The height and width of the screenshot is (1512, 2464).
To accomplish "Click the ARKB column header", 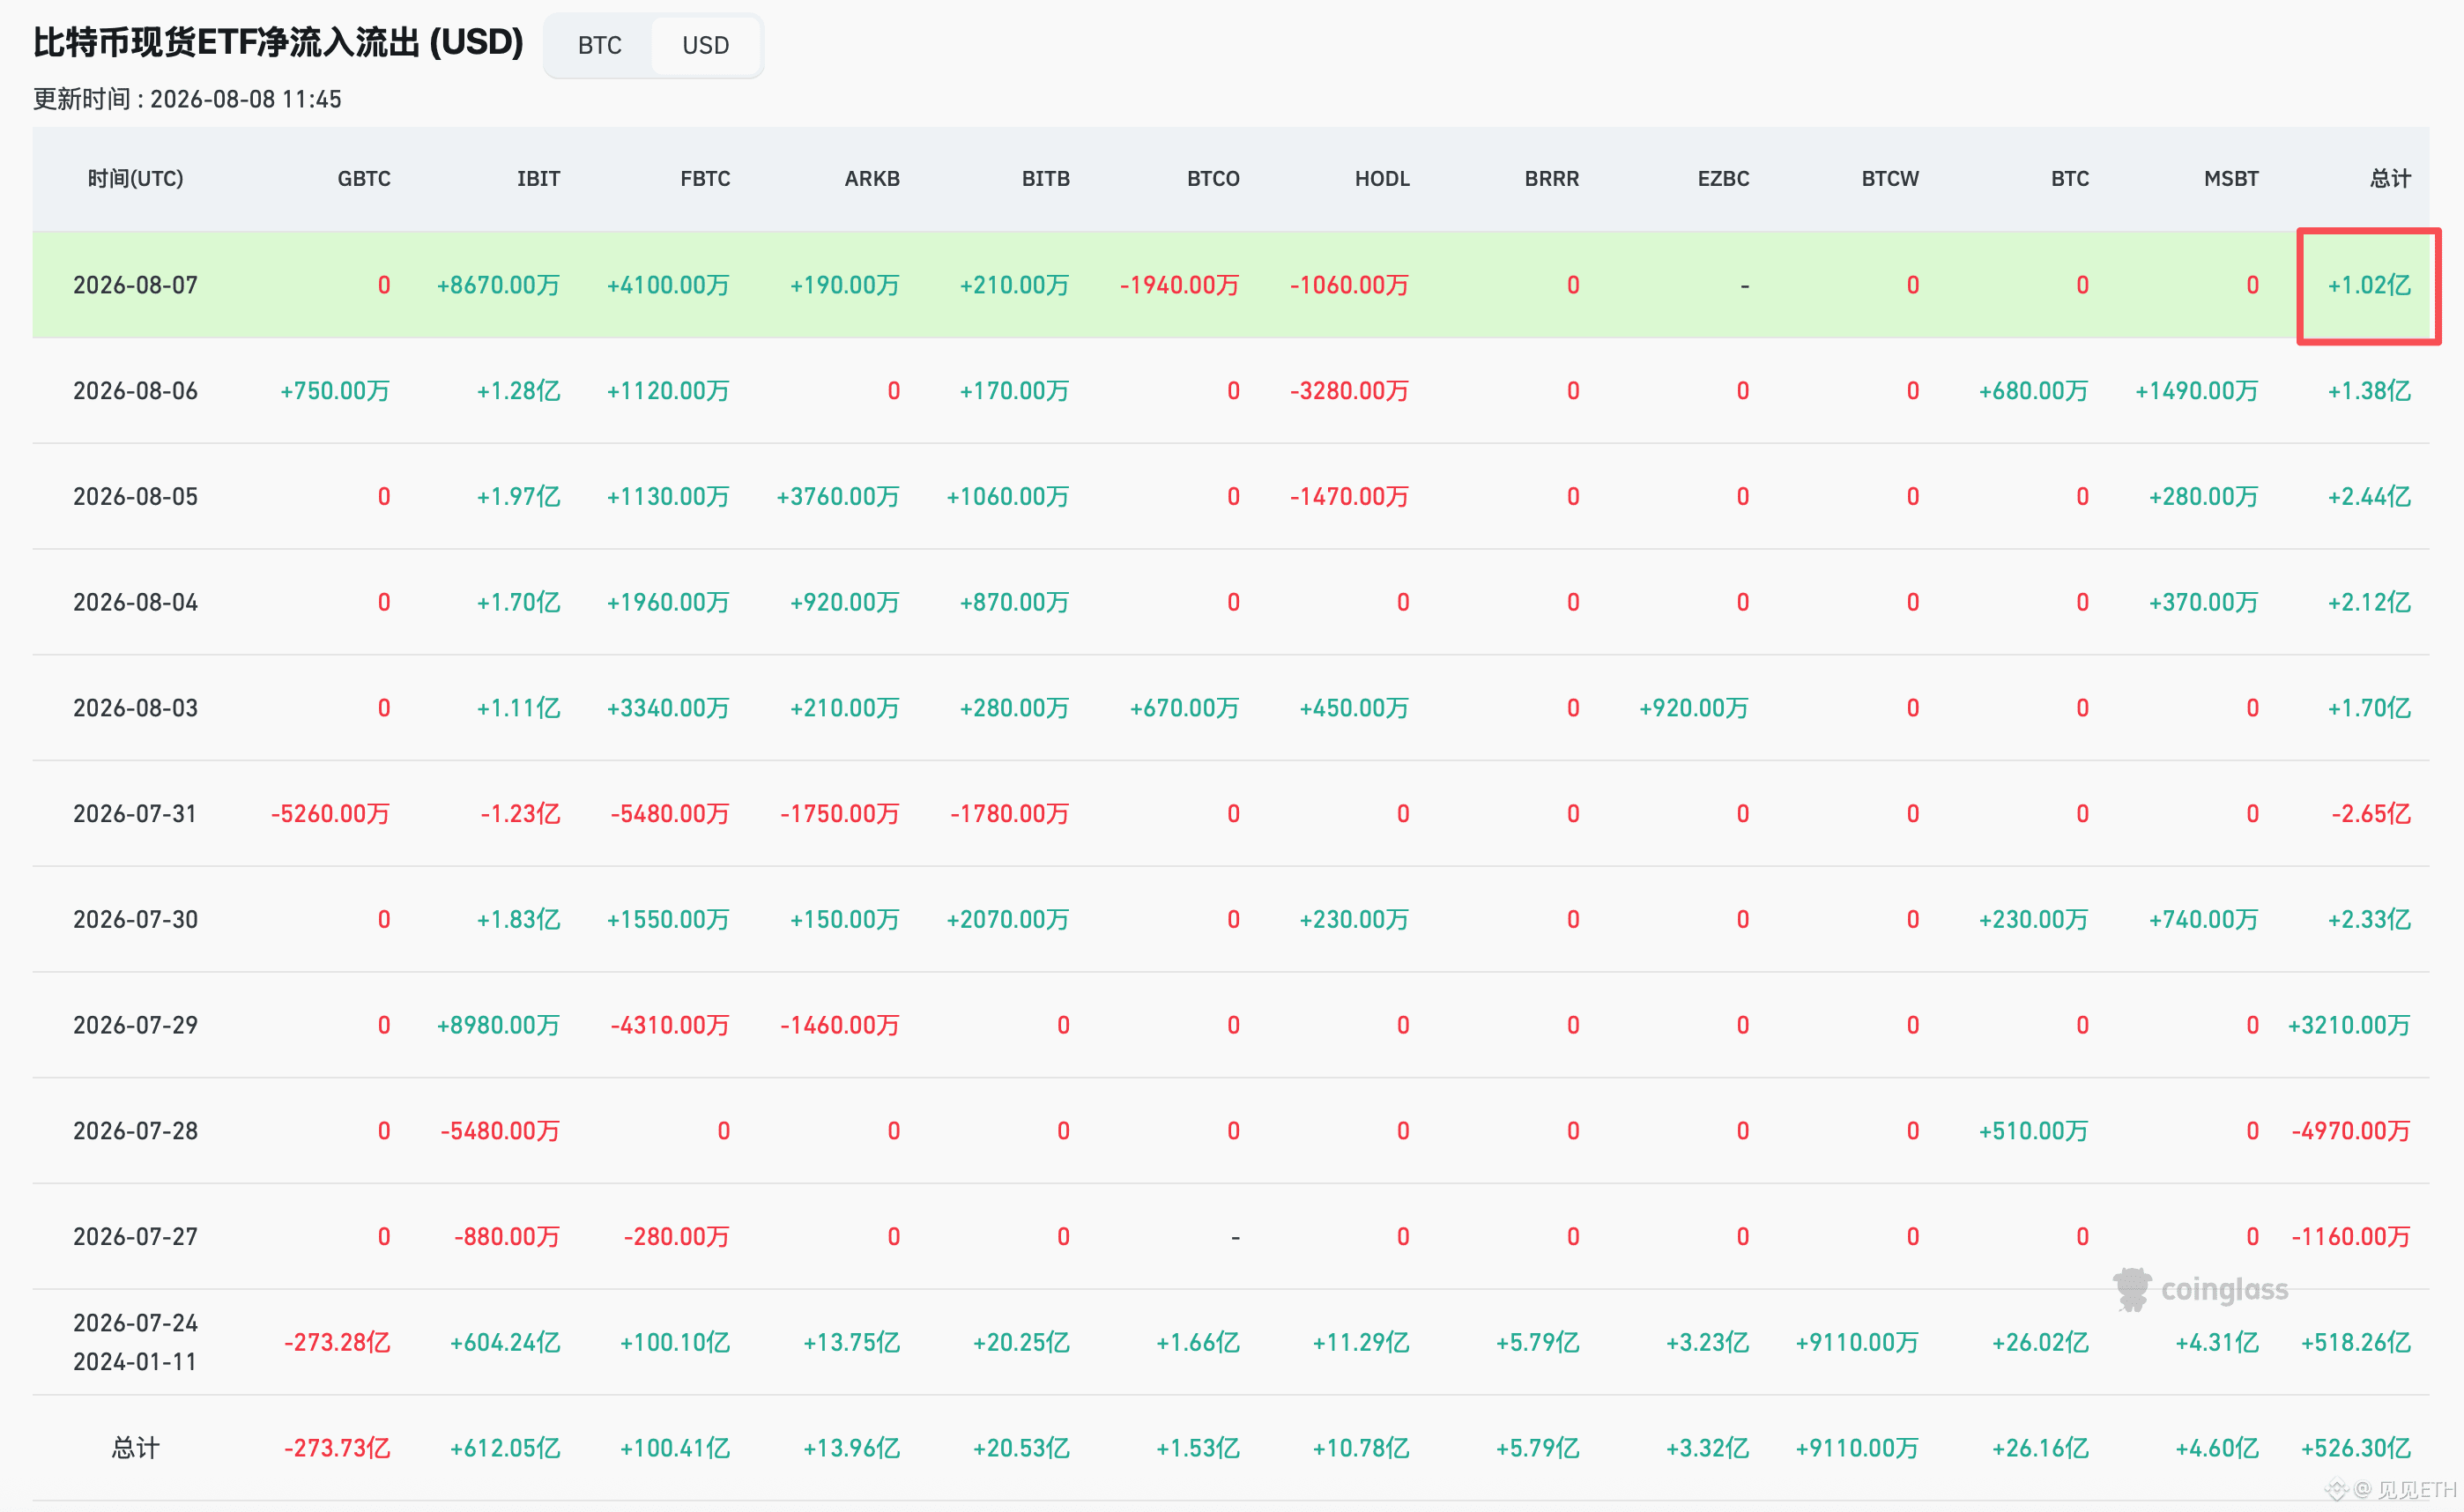I will click(872, 179).
